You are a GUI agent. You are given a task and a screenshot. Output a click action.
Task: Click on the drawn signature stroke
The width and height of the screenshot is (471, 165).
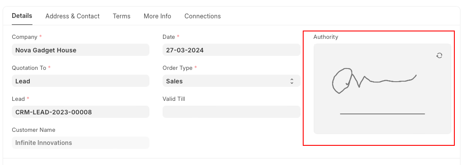pyautogui.click(x=374, y=81)
